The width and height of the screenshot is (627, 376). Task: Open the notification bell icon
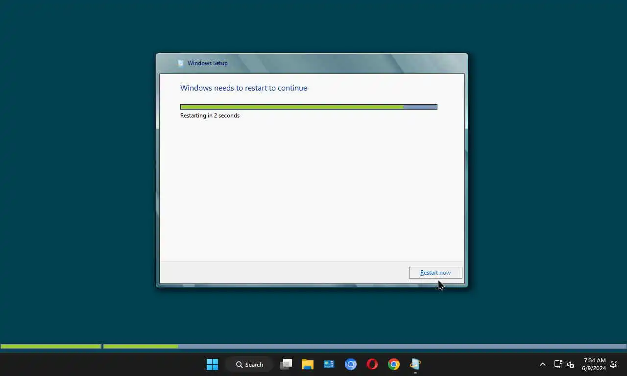click(614, 364)
